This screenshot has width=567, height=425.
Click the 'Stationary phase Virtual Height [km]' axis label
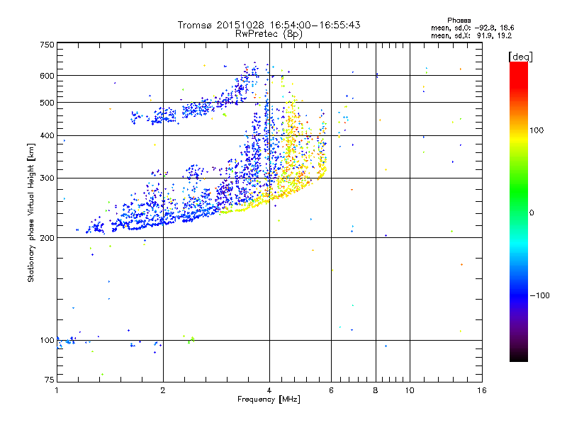(x=31, y=212)
